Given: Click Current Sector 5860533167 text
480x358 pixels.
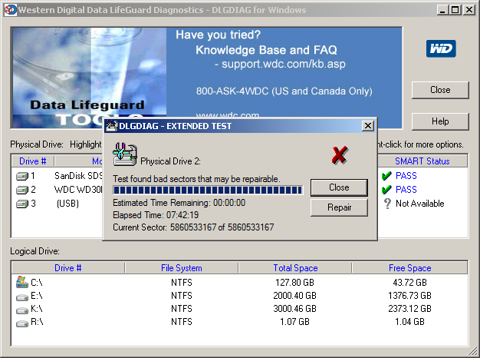Looking at the screenshot, I should 193,227.
